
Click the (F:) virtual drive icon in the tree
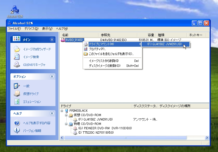(x=75, y=119)
